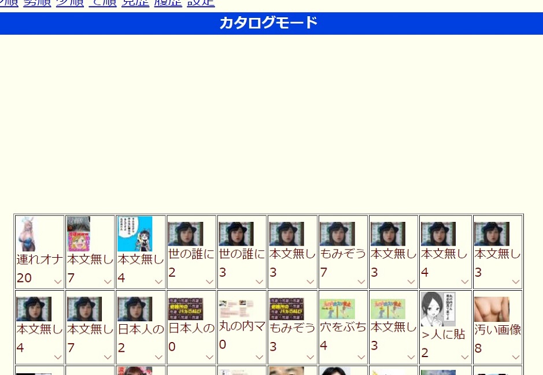543x375 pixels.
Task: Click the pink comic thumbnail in the first row
Action: point(79,233)
